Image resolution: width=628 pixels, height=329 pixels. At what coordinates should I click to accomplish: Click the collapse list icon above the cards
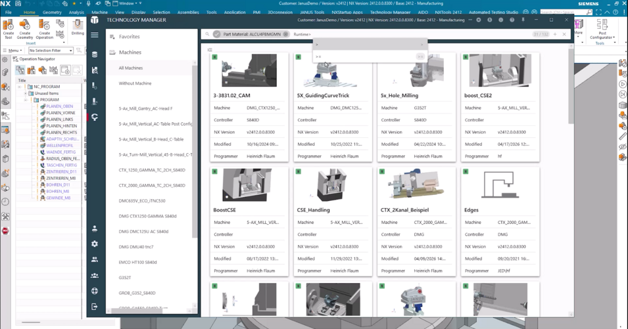pos(210,49)
